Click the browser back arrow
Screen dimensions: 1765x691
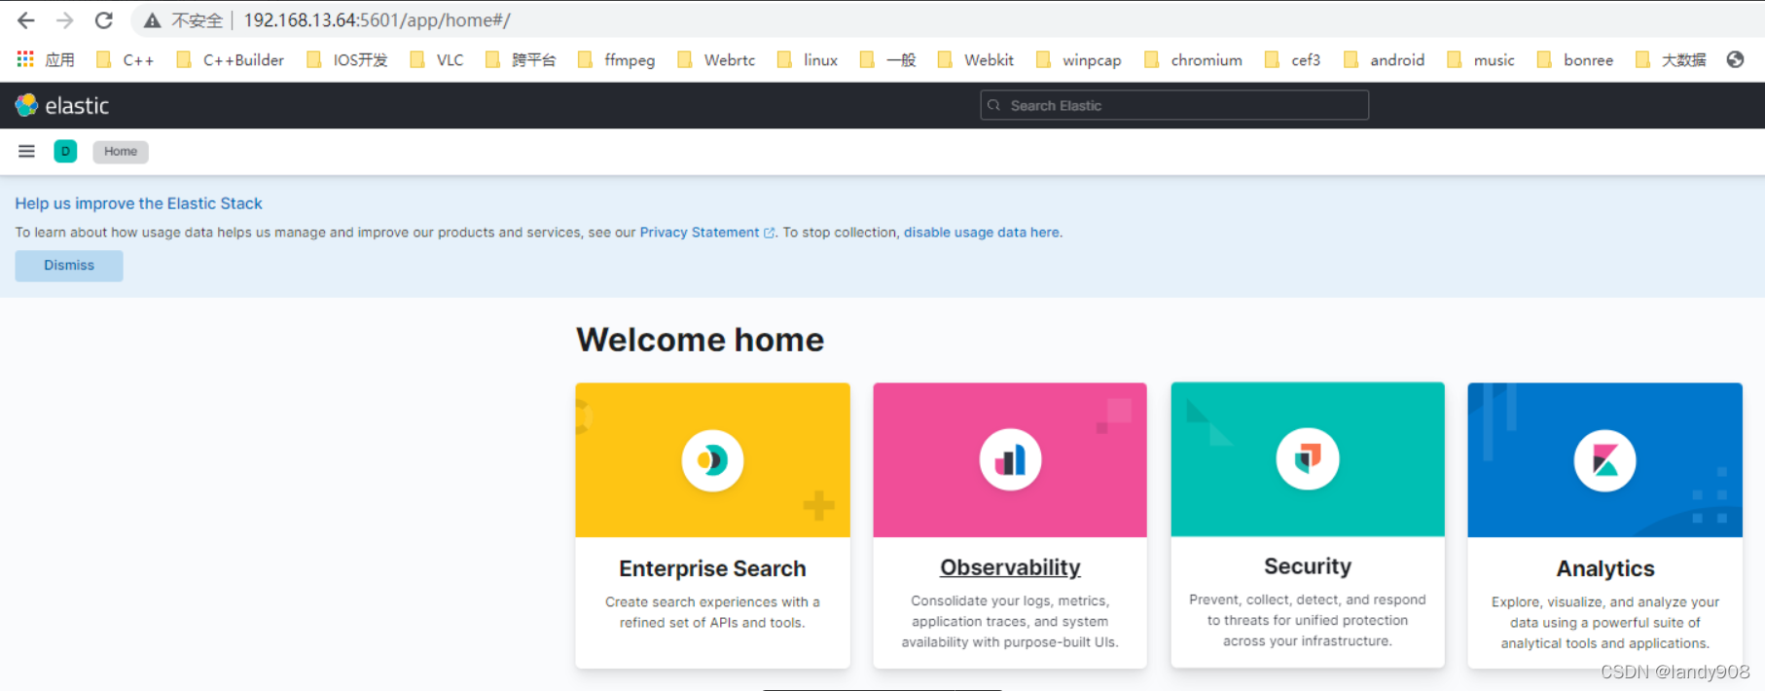26,20
